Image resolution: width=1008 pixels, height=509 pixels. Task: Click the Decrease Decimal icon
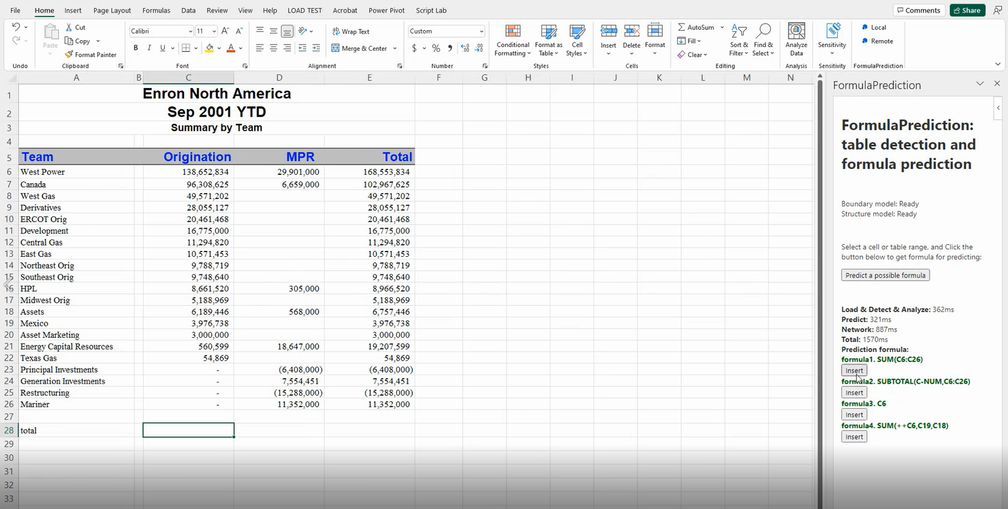(479, 48)
